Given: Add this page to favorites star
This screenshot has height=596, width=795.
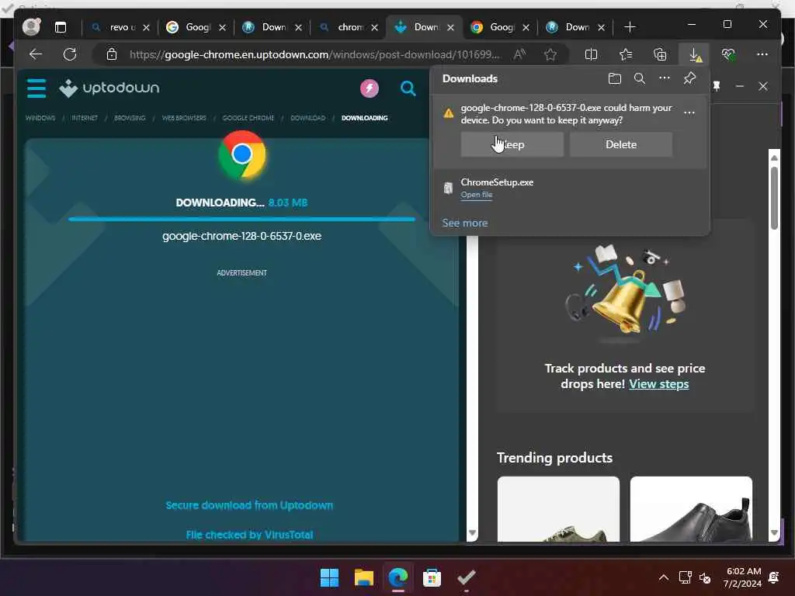Looking at the screenshot, I should point(550,54).
